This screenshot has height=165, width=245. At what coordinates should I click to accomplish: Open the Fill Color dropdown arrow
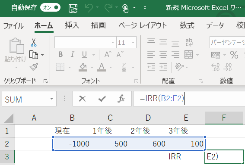click(x=92, y=67)
